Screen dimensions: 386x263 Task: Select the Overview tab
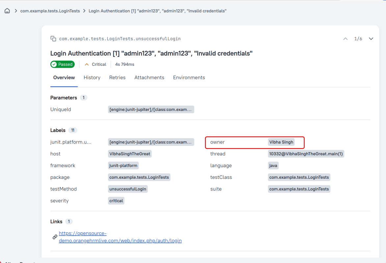[x=64, y=78]
